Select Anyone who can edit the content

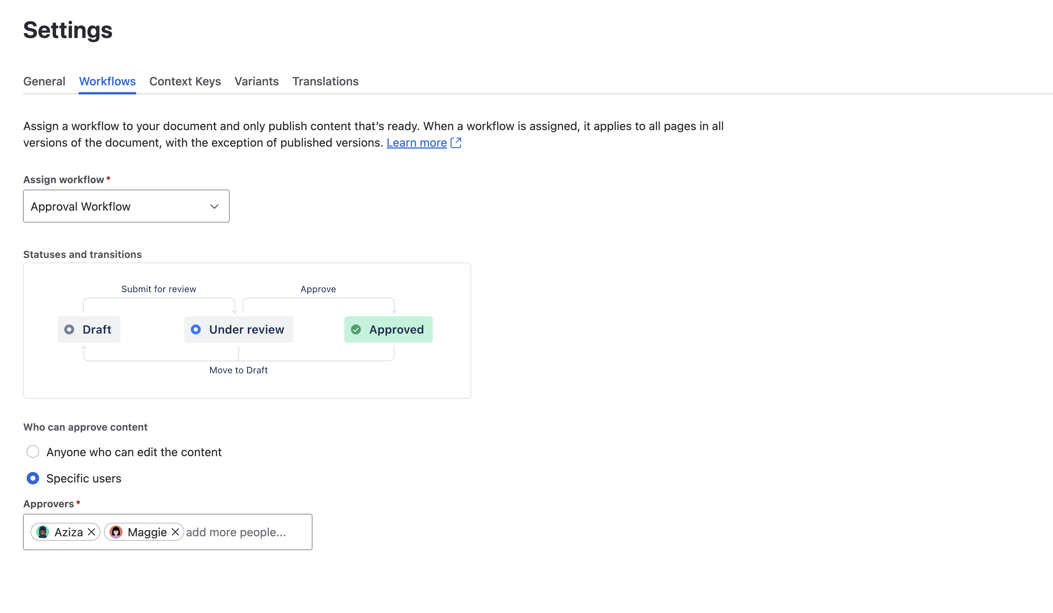tap(33, 452)
